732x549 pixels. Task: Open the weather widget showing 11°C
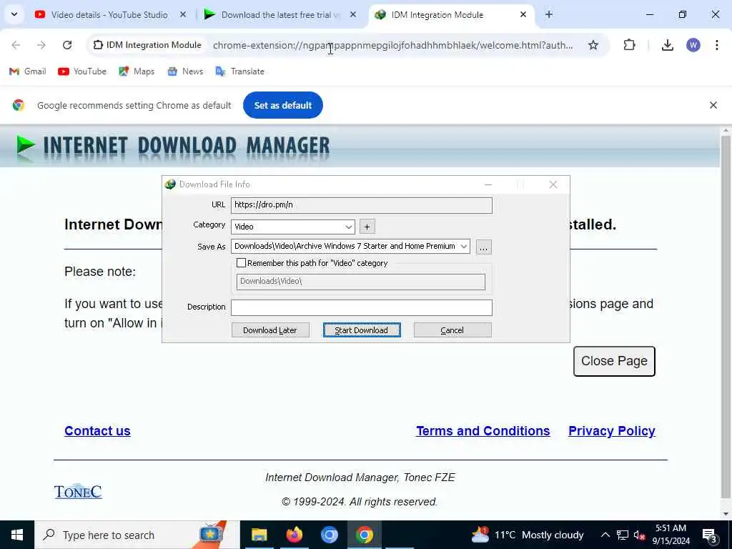pyautogui.click(x=528, y=535)
